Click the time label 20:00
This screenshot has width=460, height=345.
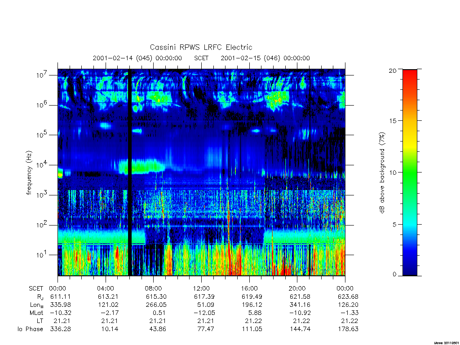[297, 288]
